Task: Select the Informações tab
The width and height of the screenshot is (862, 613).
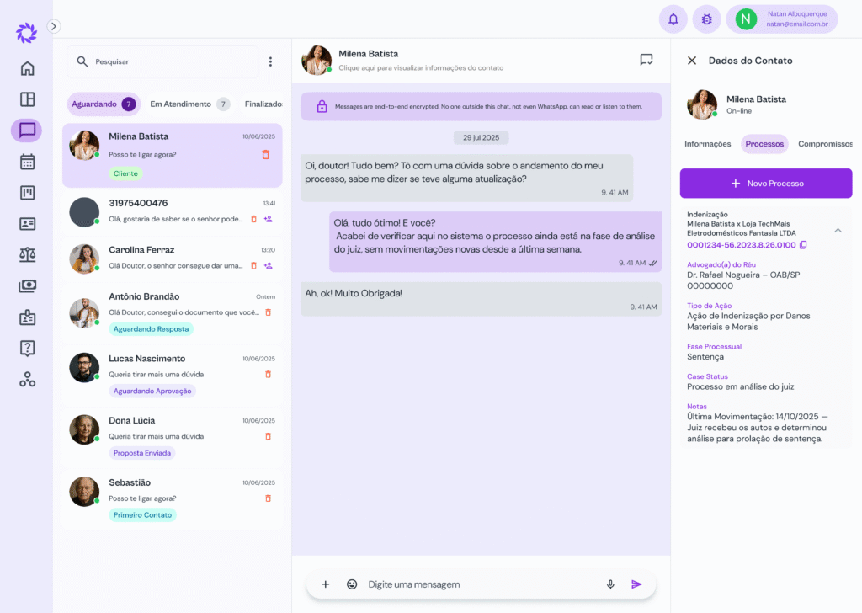Action: coord(707,144)
